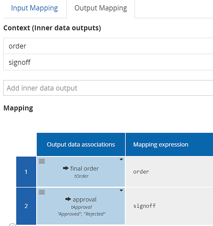Click the drag handle on final order row

pos(42,161)
